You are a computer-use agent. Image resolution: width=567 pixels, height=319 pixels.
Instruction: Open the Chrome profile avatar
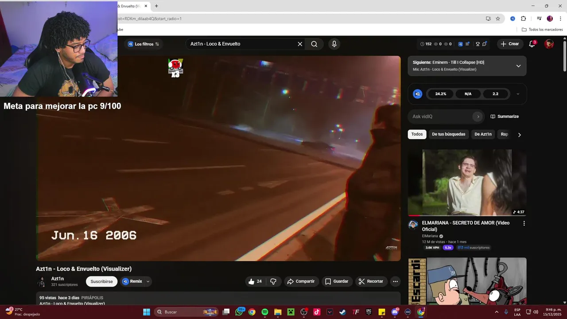point(550,19)
